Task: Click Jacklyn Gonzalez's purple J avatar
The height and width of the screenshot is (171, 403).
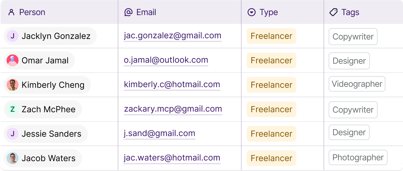Action: pyautogui.click(x=12, y=36)
